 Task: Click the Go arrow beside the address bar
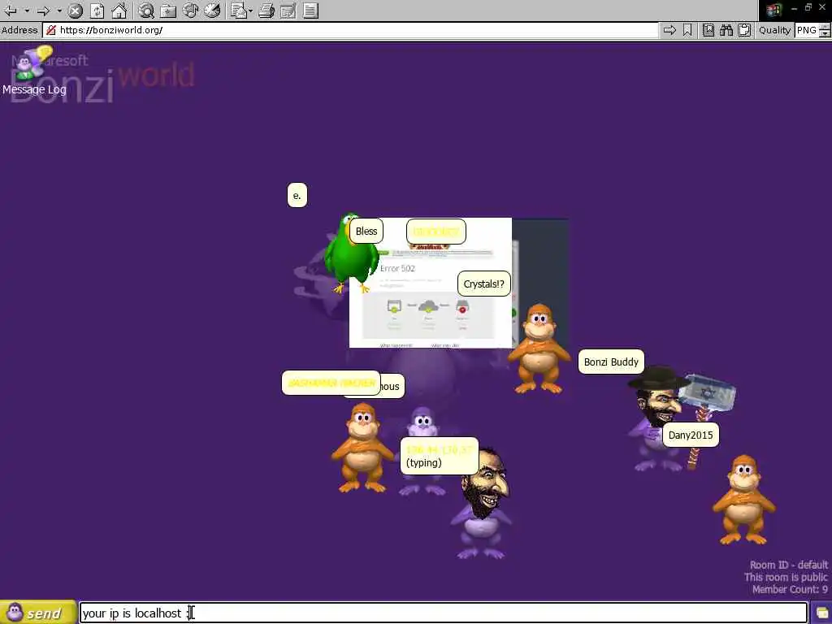click(x=669, y=30)
